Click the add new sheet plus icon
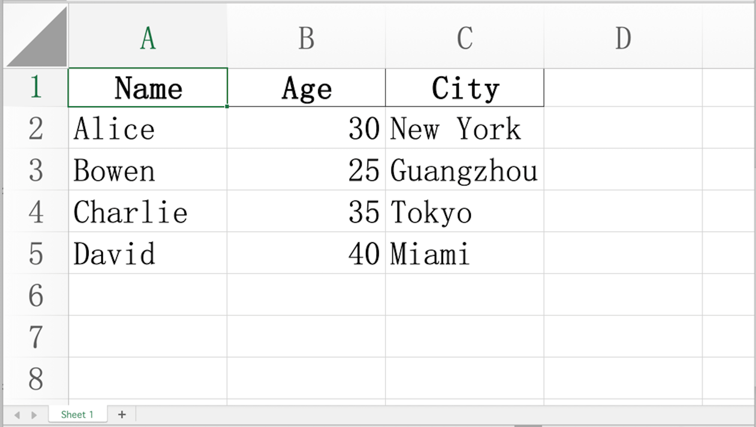 click(x=122, y=414)
